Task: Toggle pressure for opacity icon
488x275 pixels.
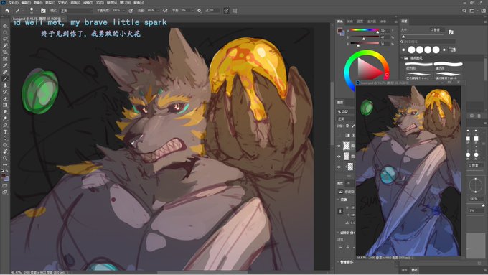Action: (131, 11)
